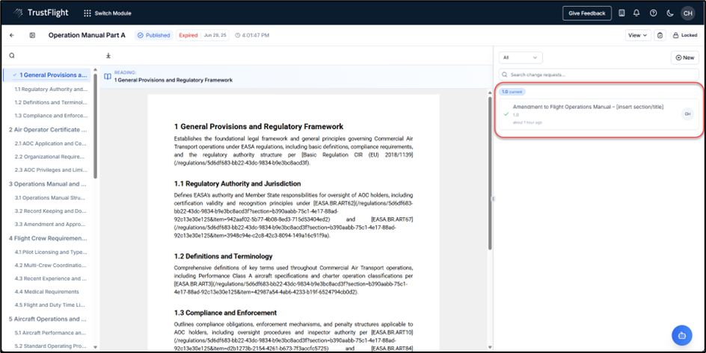This screenshot has height=353, width=706.
Task: Toggle the Locked status button
Action: click(684, 35)
